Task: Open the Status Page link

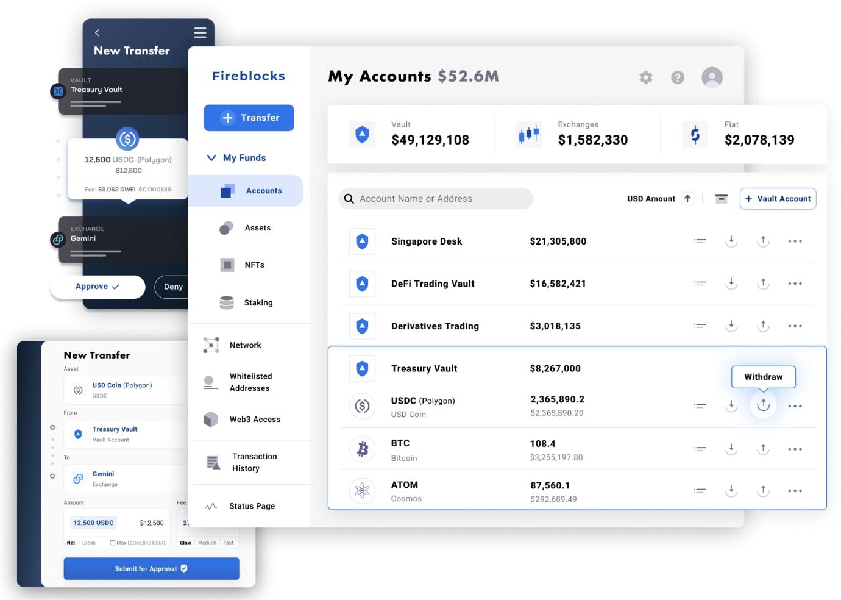Action: (240, 506)
